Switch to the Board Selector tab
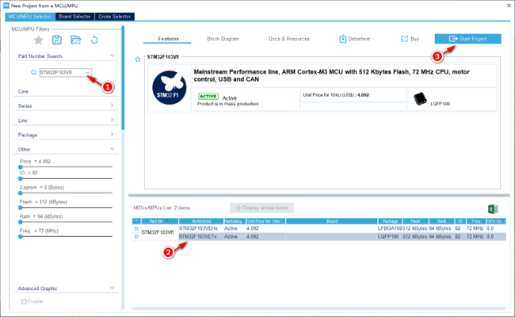Screen dimensions: 515x317 74,17
